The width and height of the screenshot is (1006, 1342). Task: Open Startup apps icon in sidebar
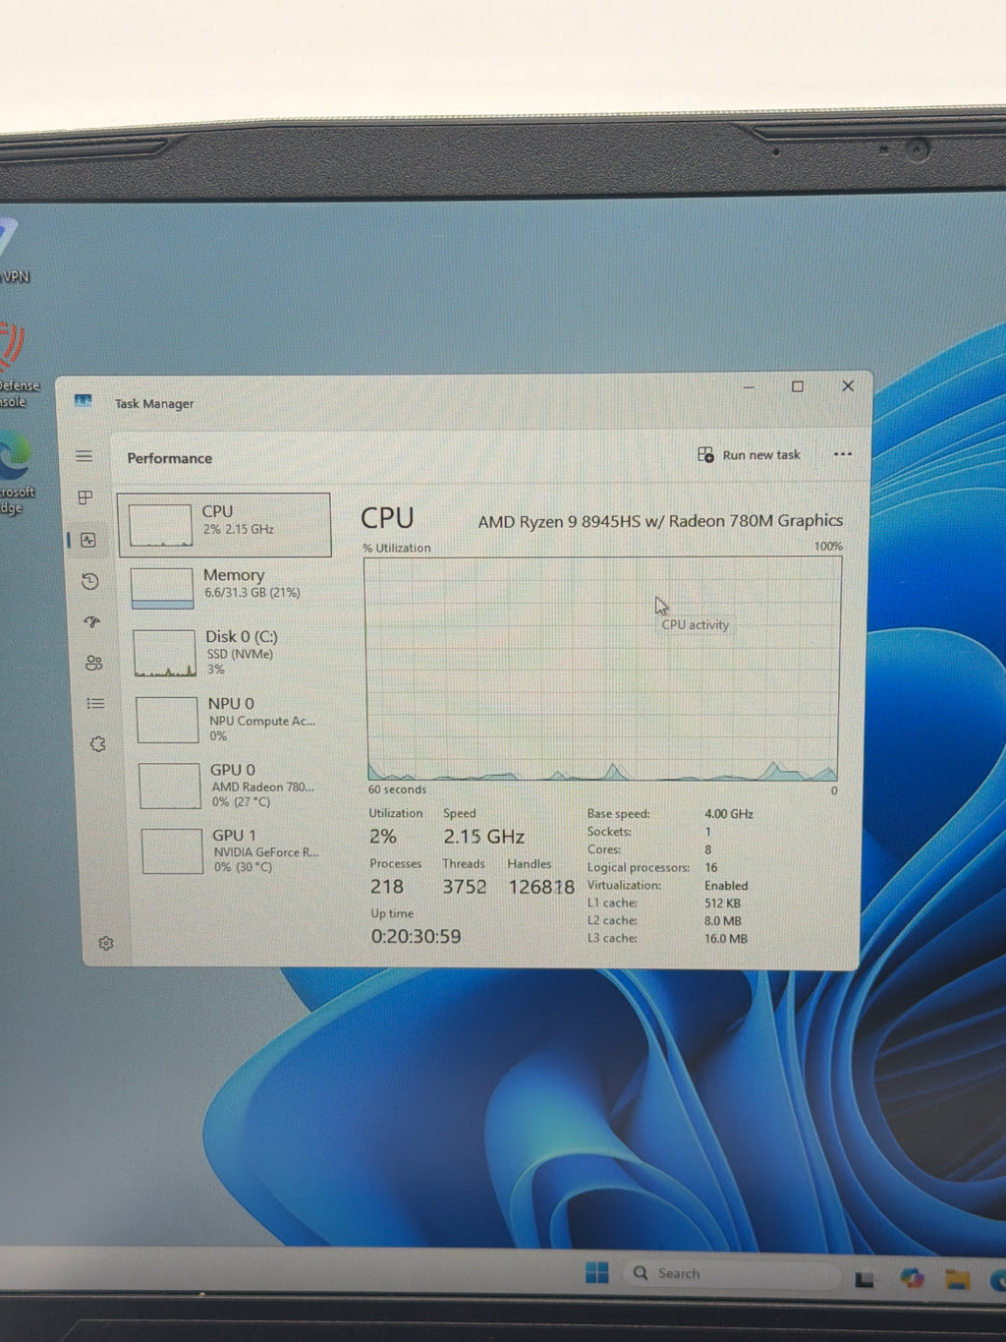[x=92, y=621]
